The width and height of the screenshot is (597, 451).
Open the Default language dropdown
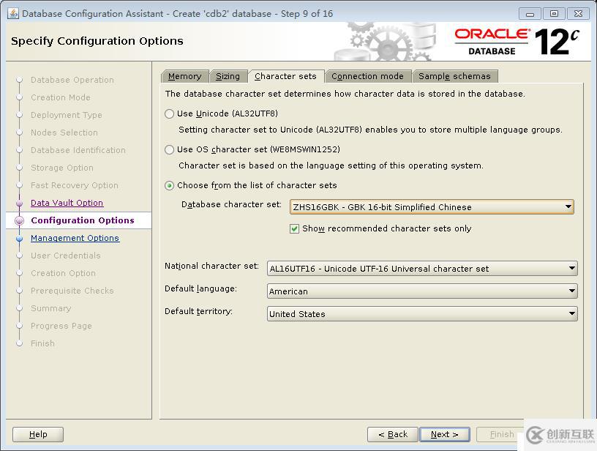pyautogui.click(x=422, y=291)
